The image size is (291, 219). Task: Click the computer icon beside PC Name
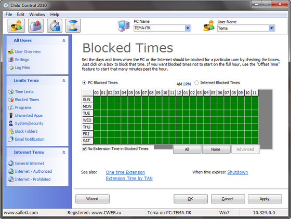point(124,26)
